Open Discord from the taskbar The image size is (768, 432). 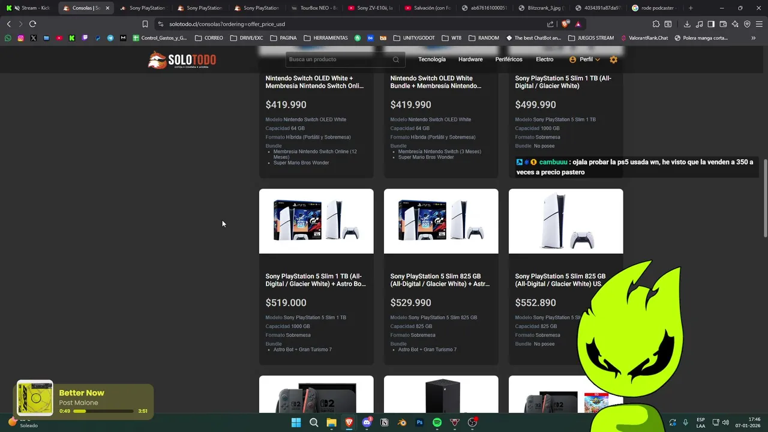[x=367, y=422]
